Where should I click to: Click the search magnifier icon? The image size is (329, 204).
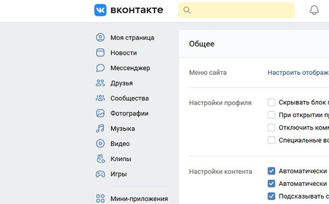pyautogui.click(x=187, y=10)
